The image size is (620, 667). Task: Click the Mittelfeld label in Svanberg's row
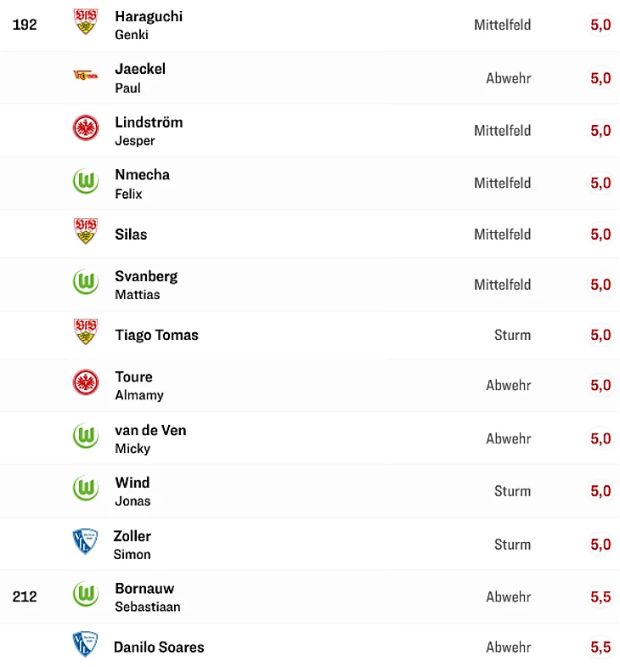click(502, 285)
